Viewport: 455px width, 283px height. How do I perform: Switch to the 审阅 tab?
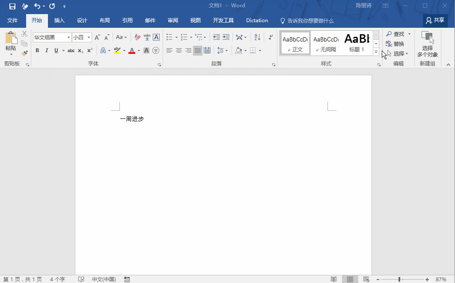tap(173, 20)
